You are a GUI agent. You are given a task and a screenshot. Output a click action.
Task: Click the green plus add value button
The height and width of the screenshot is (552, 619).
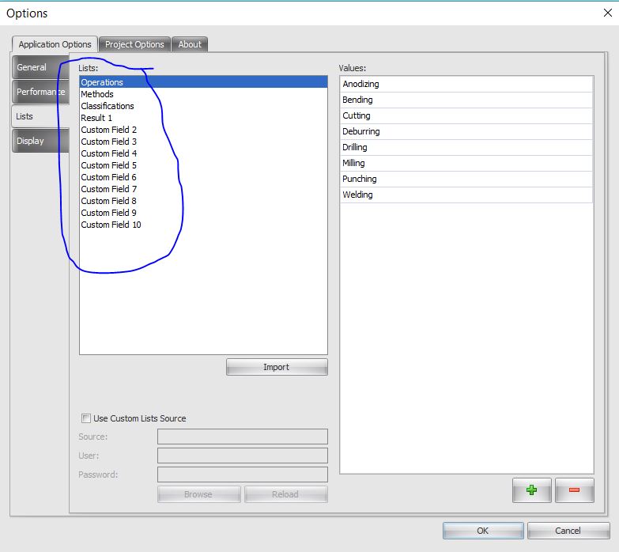tap(531, 490)
